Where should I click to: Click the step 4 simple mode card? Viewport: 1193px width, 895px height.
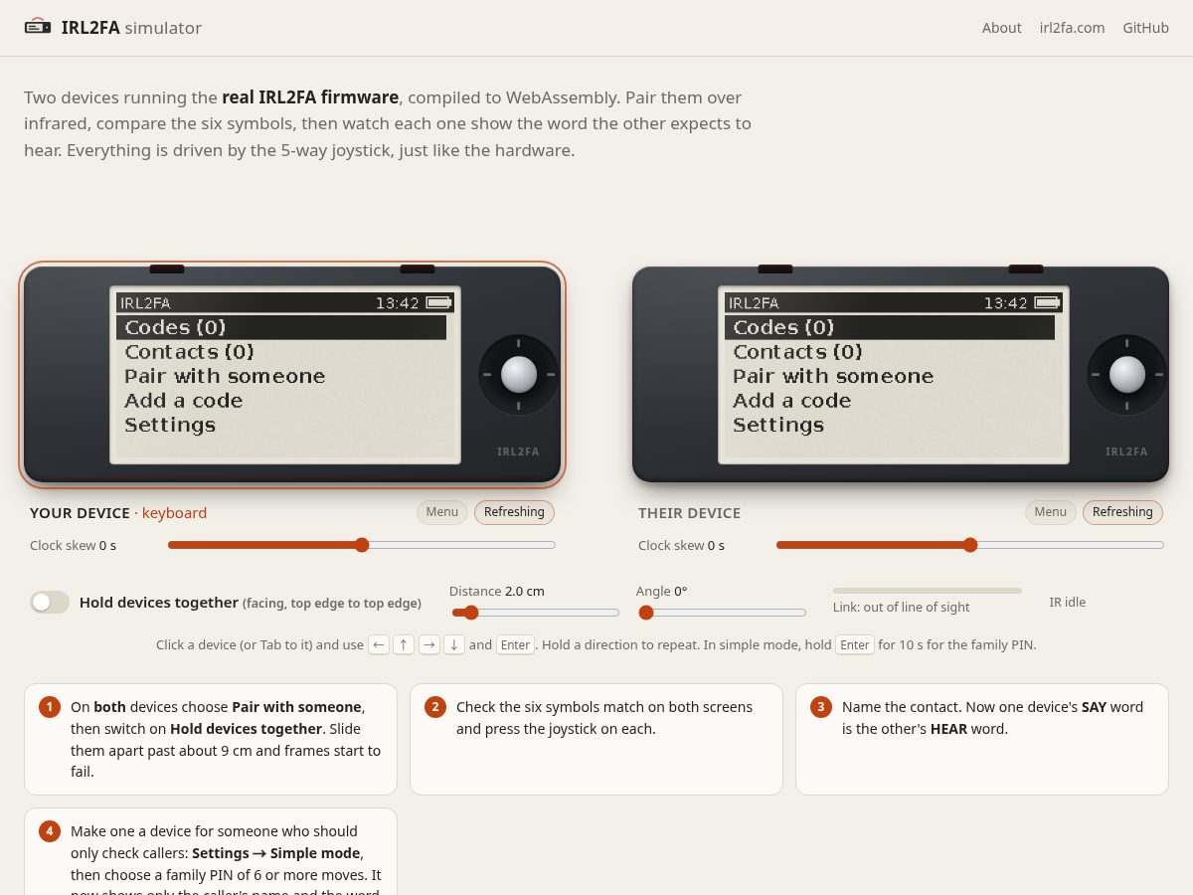[x=211, y=852]
